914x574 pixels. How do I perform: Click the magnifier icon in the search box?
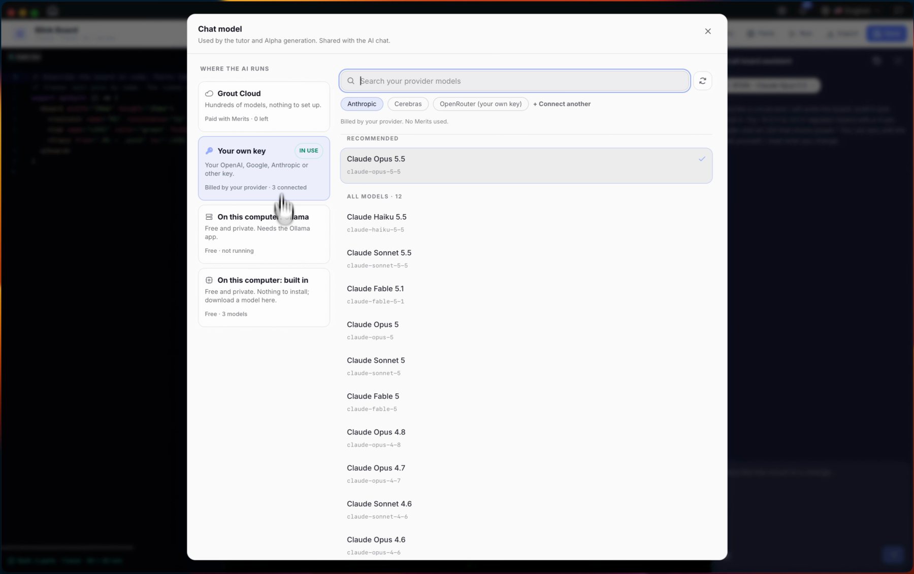(x=351, y=81)
